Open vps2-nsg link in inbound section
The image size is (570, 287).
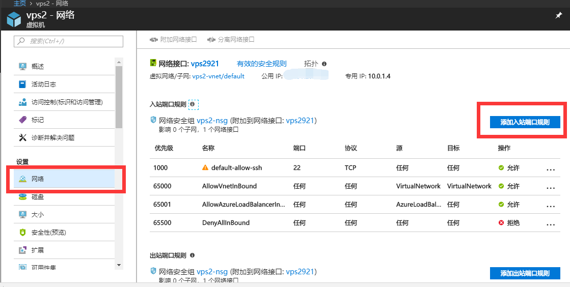[212, 121]
